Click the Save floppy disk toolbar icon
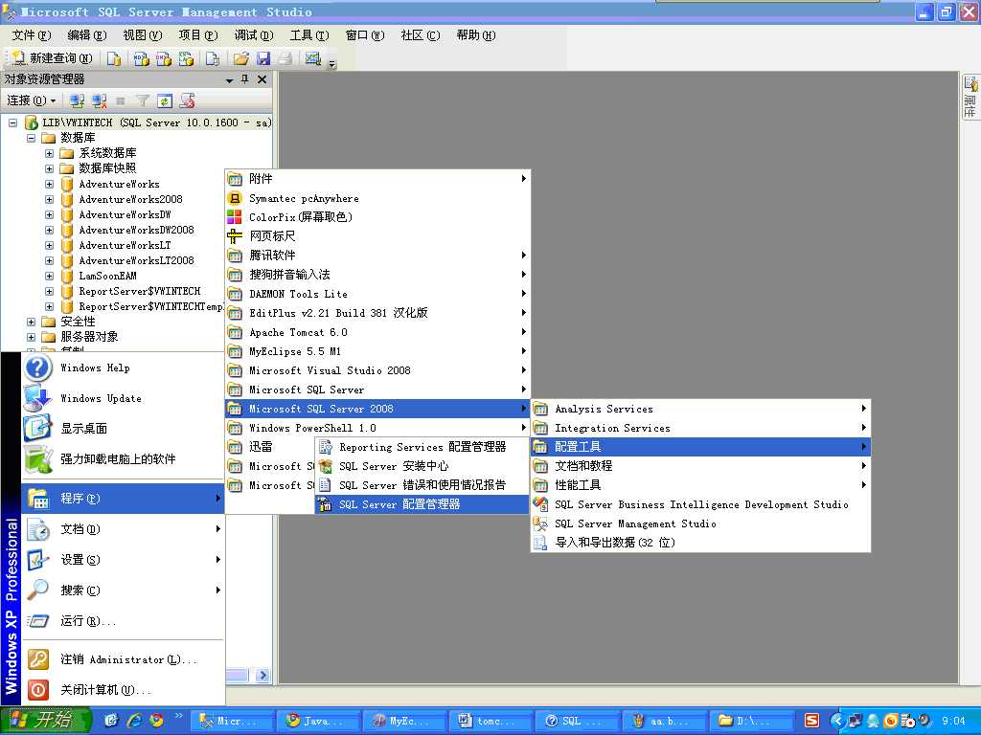Viewport: 981px width, 735px height. pyautogui.click(x=263, y=58)
